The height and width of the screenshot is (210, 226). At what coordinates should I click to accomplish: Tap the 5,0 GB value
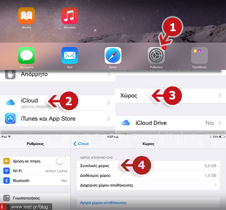click(210, 166)
